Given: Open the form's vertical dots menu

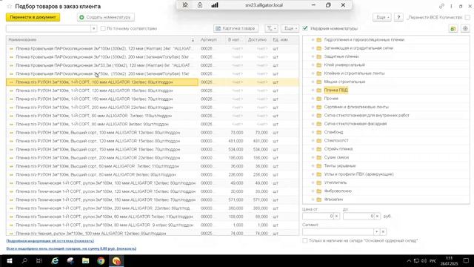Looking at the screenshot, I should (x=451, y=6).
